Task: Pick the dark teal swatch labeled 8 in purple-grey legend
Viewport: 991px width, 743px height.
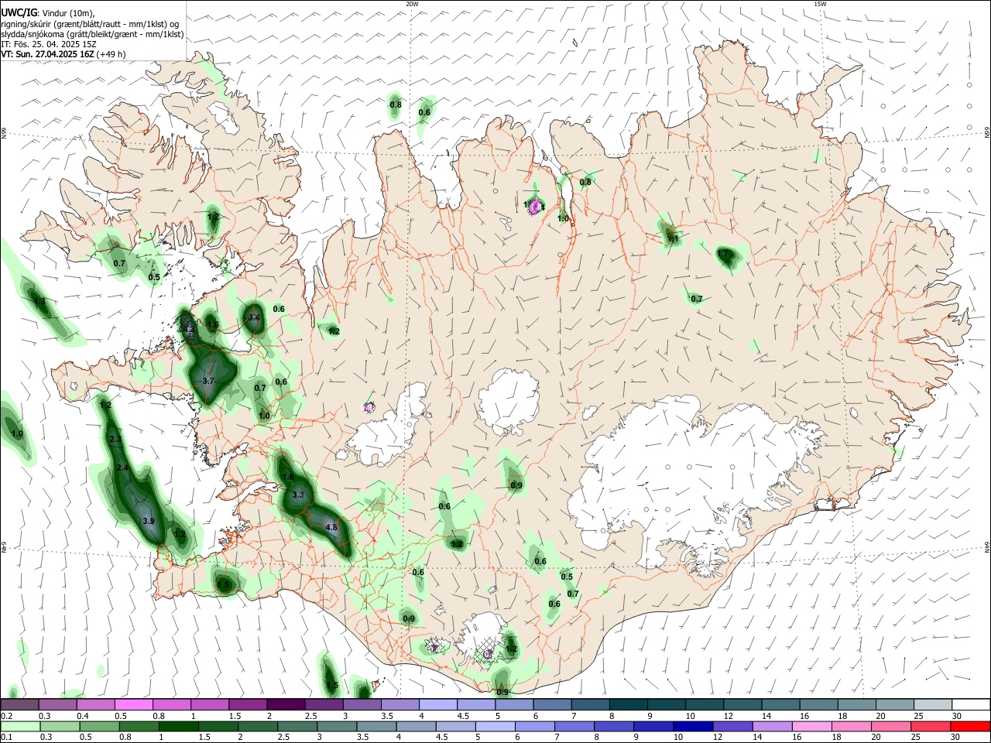Action: click(x=628, y=705)
